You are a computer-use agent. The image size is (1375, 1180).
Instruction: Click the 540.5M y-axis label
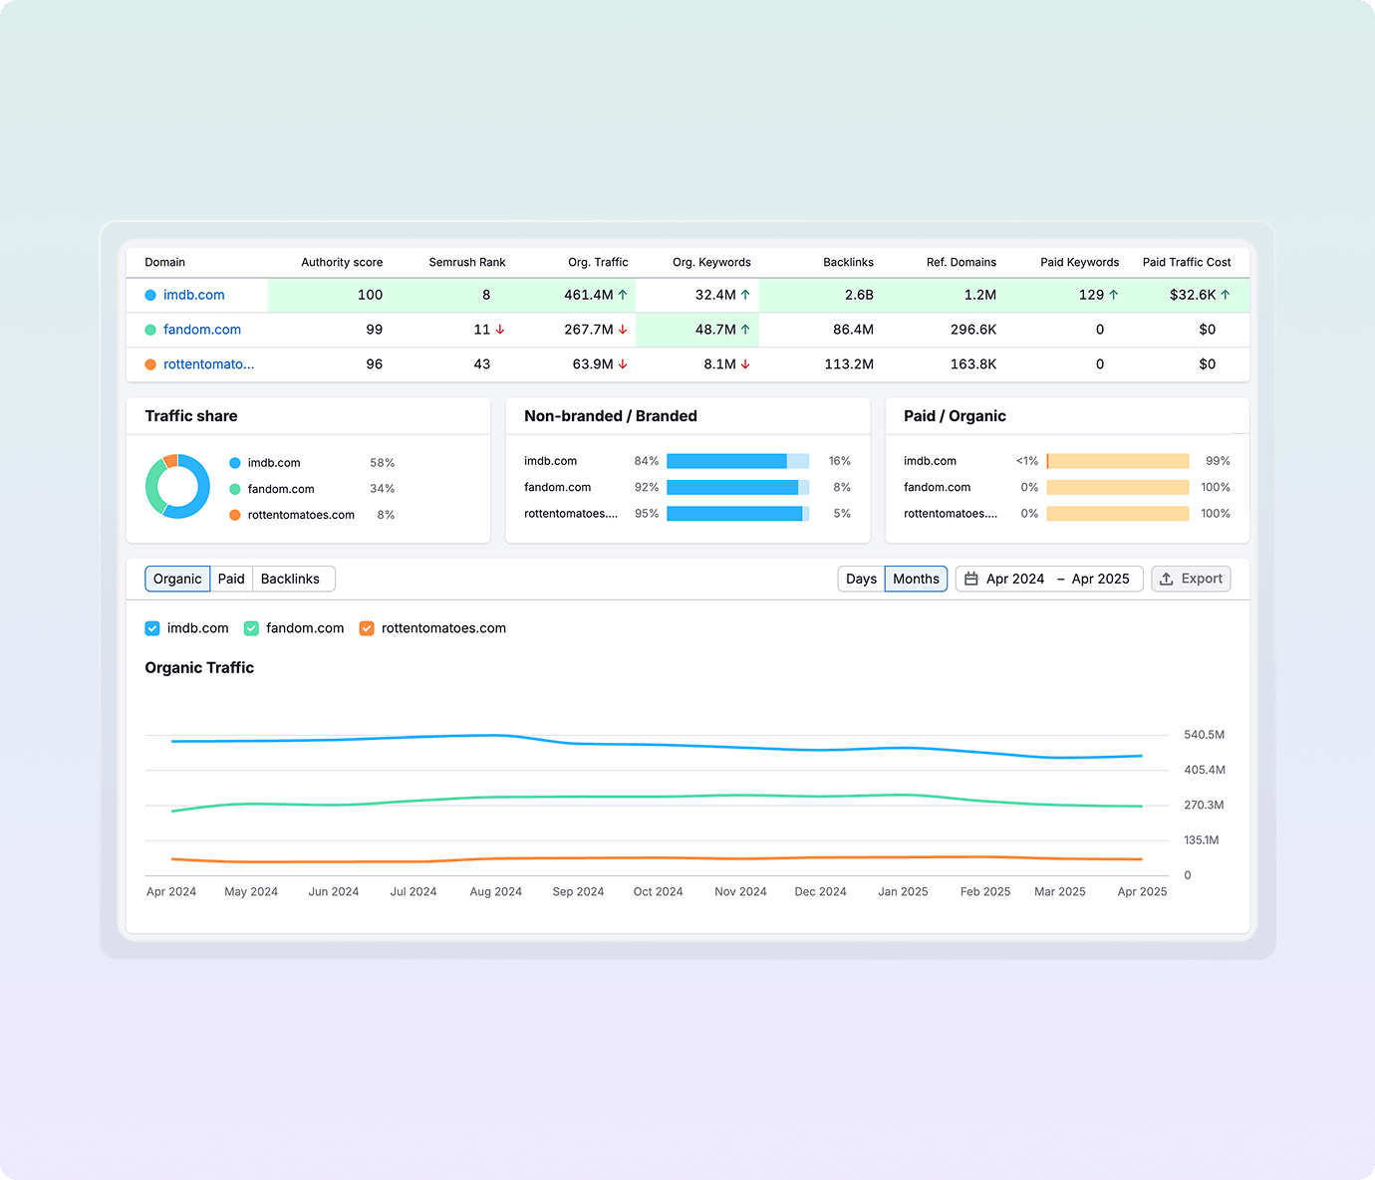click(x=1205, y=735)
